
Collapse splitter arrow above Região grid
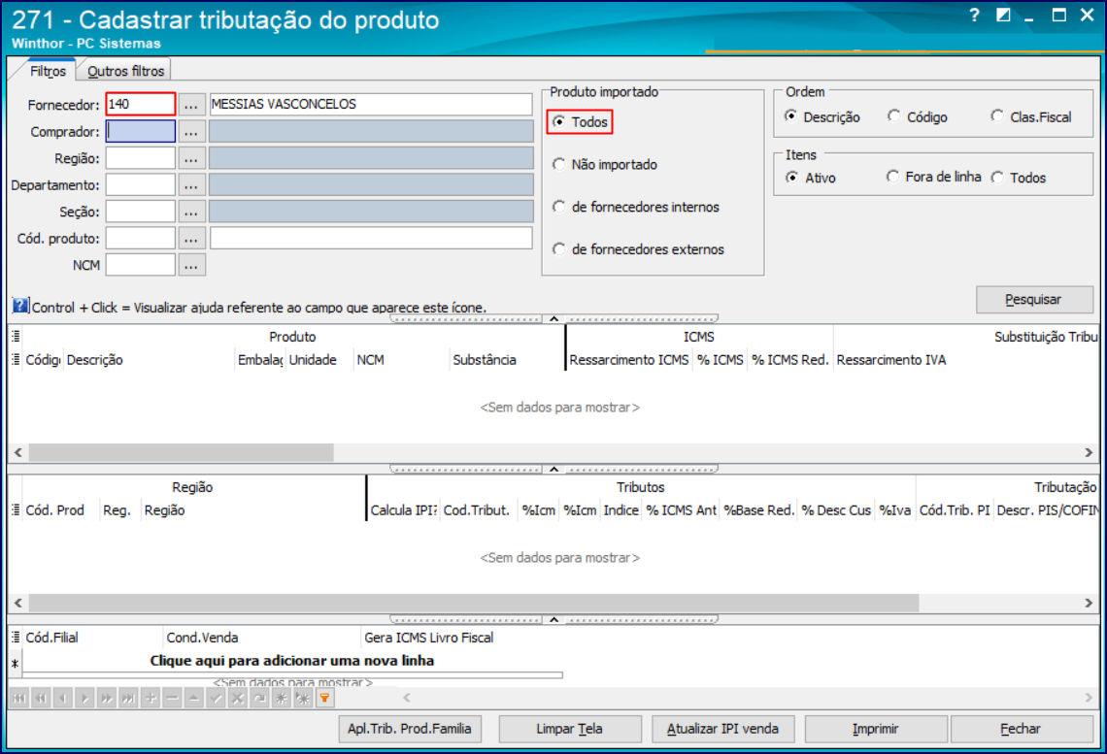pos(554,469)
